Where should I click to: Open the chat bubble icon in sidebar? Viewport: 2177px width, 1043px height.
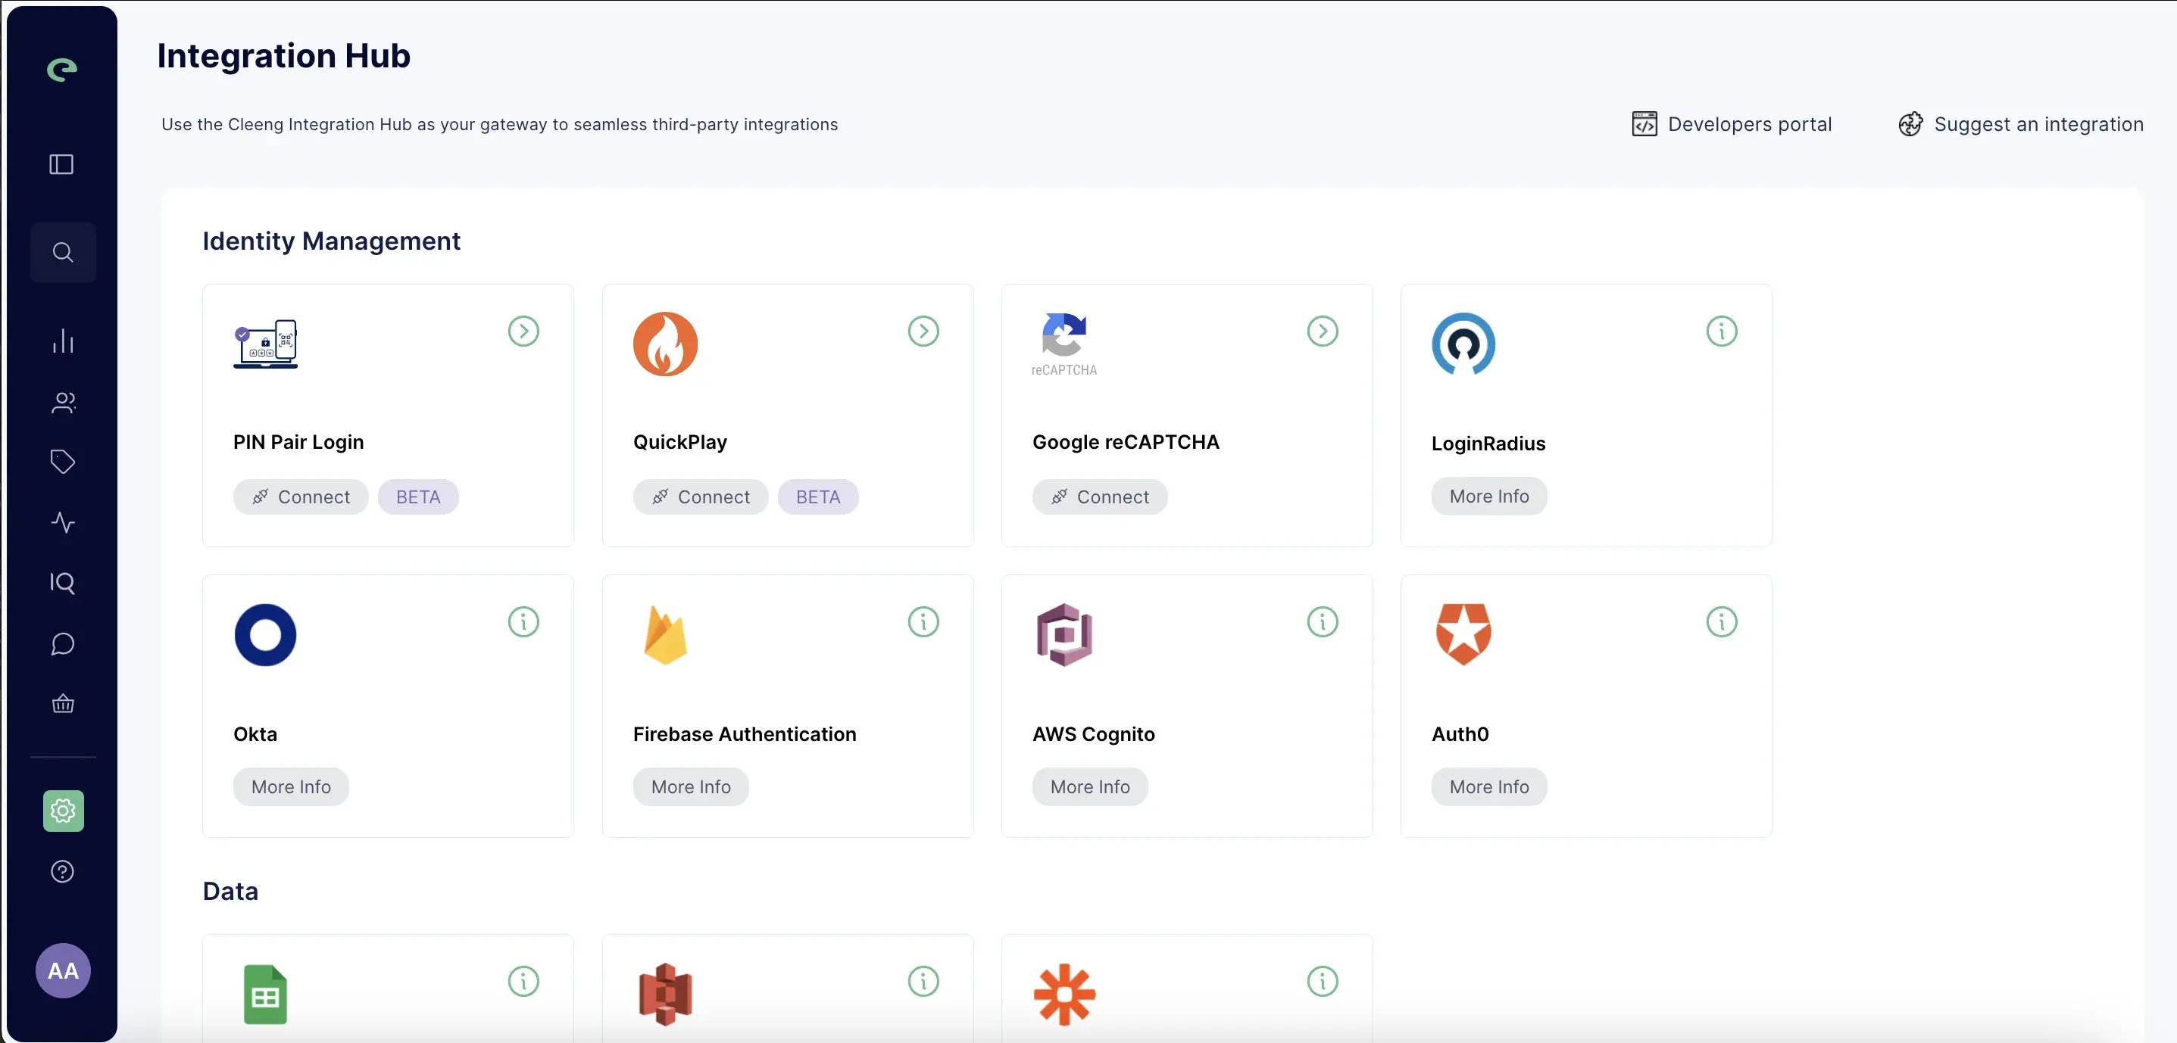coord(63,643)
